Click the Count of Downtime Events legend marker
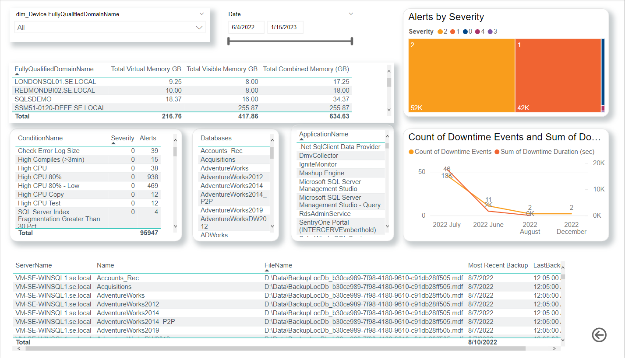625x358 pixels. coord(411,152)
